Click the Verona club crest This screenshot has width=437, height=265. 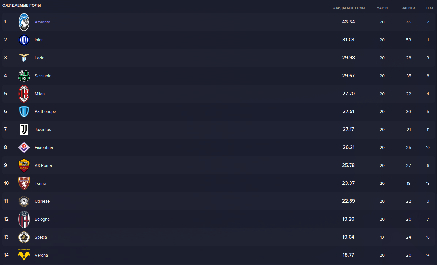pos(24,255)
